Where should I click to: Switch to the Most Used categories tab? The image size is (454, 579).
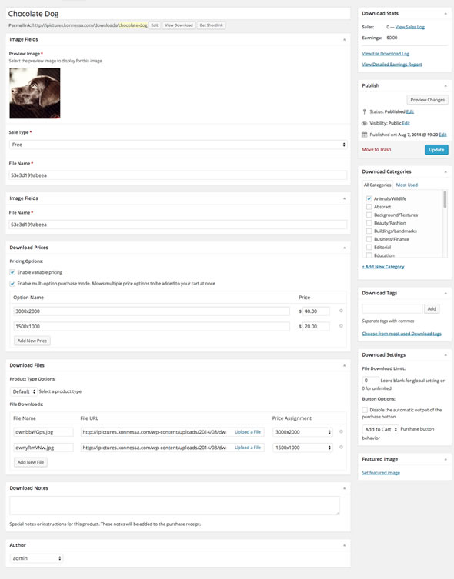pos(407,185)
